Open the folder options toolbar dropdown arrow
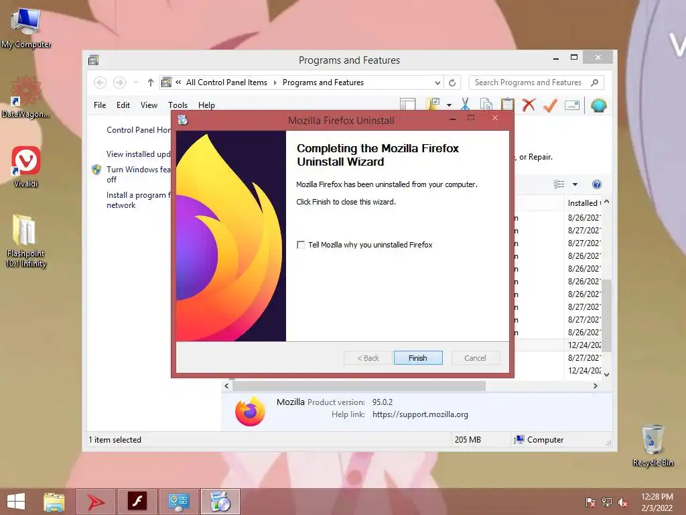The width and height of the screenshot is (686, 515). [x=449, y=105]
